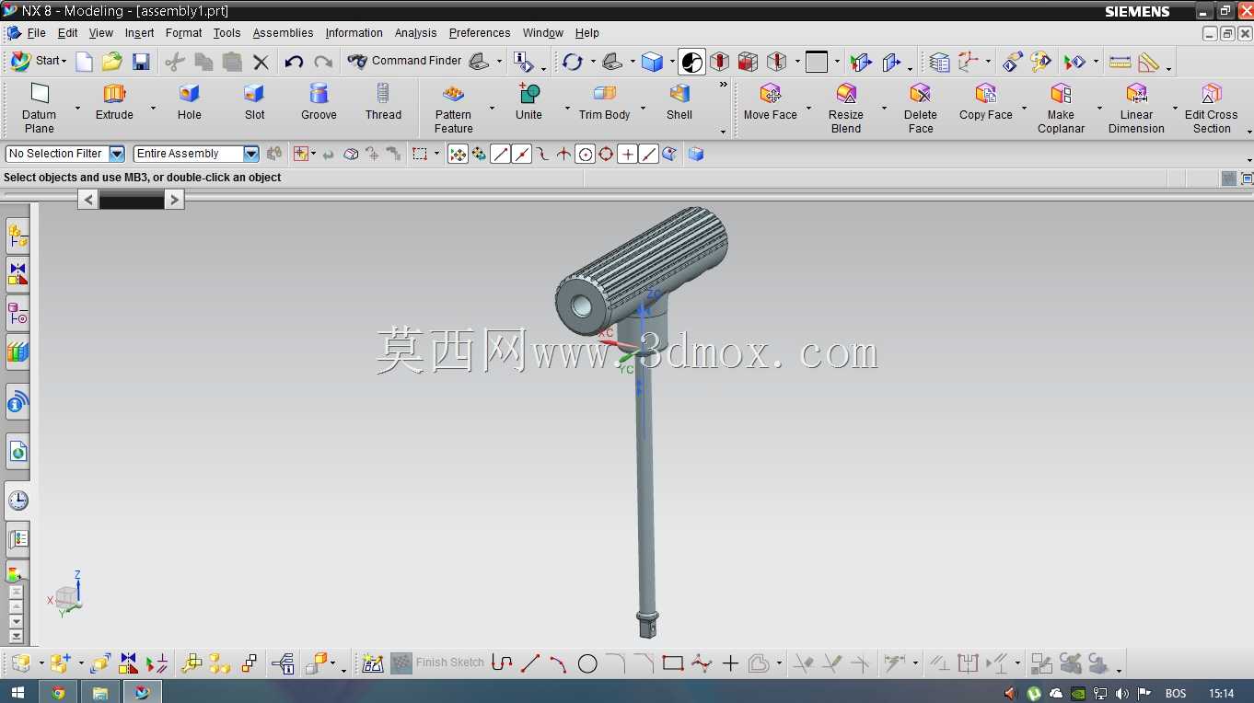Click the Measure Distance ruler icon
This screenshot has width=1254, height=703.
click(1120, 62)
